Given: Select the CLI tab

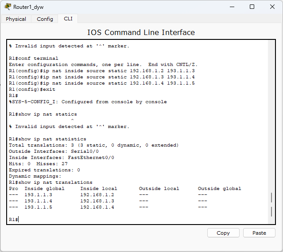Looking at the screenshot, I should pyautogui.click(x=68, y=19).
